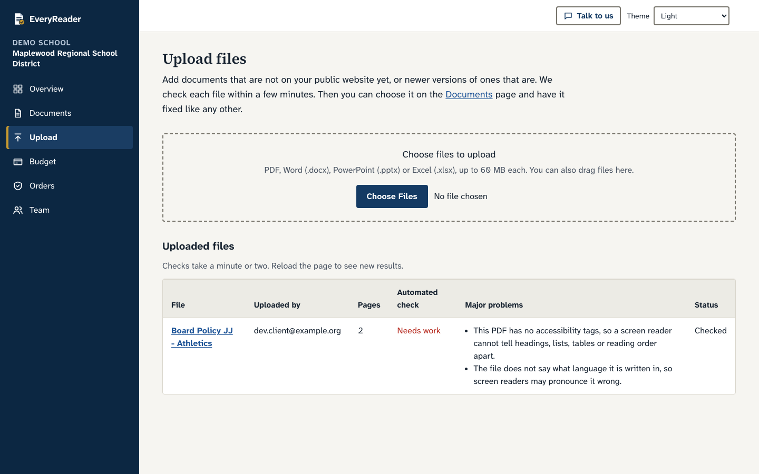Viewport: 759px width, 474px height.
Task: Click the accepted file types hint text
Action: click(449, 170)
